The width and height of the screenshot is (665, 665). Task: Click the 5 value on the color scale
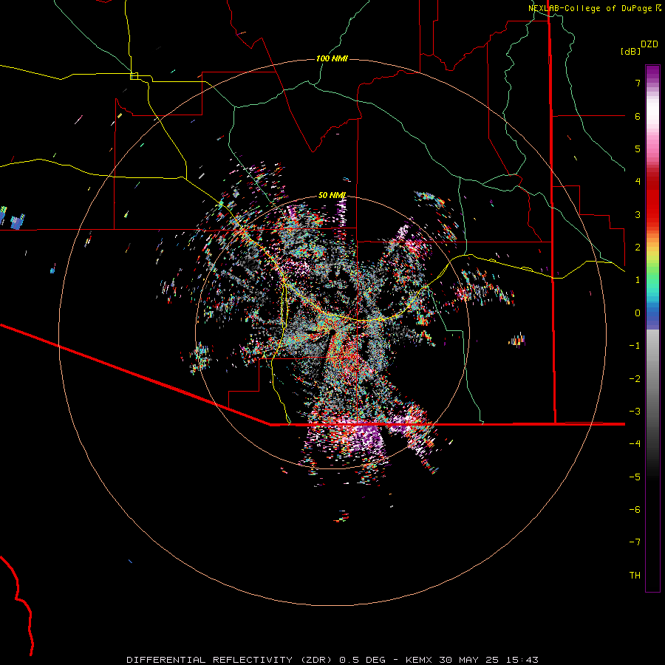638,149
